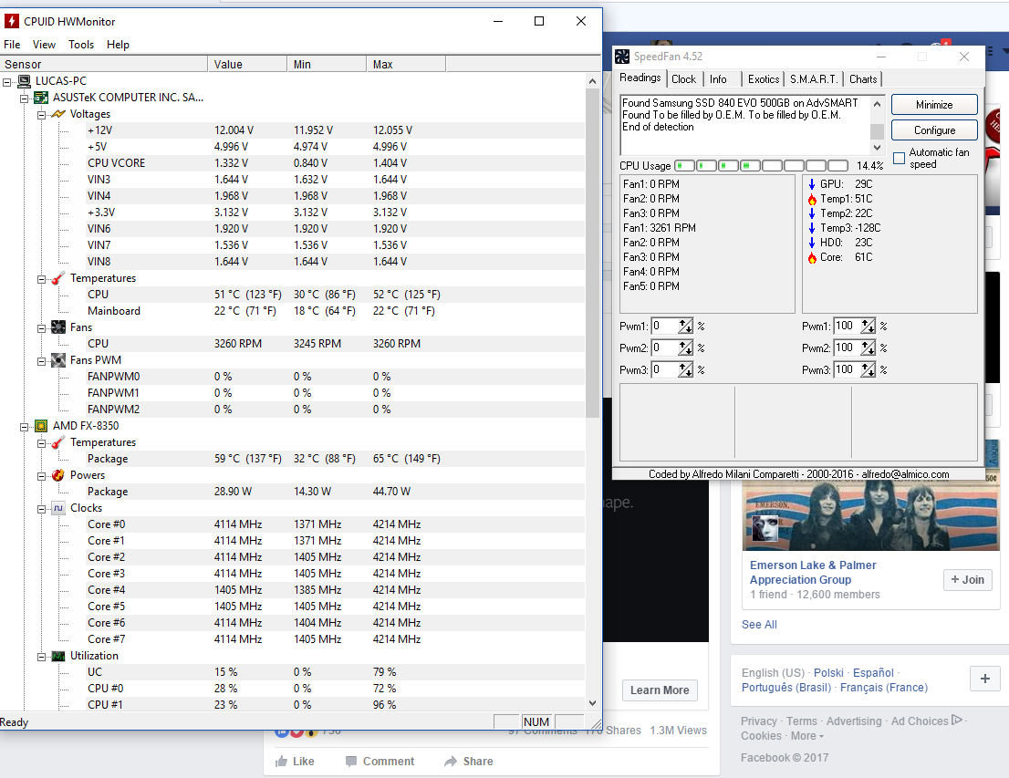Collapse the Fans section
Viewport: 1009px width, 778px height.
click(x=41, y=328)
